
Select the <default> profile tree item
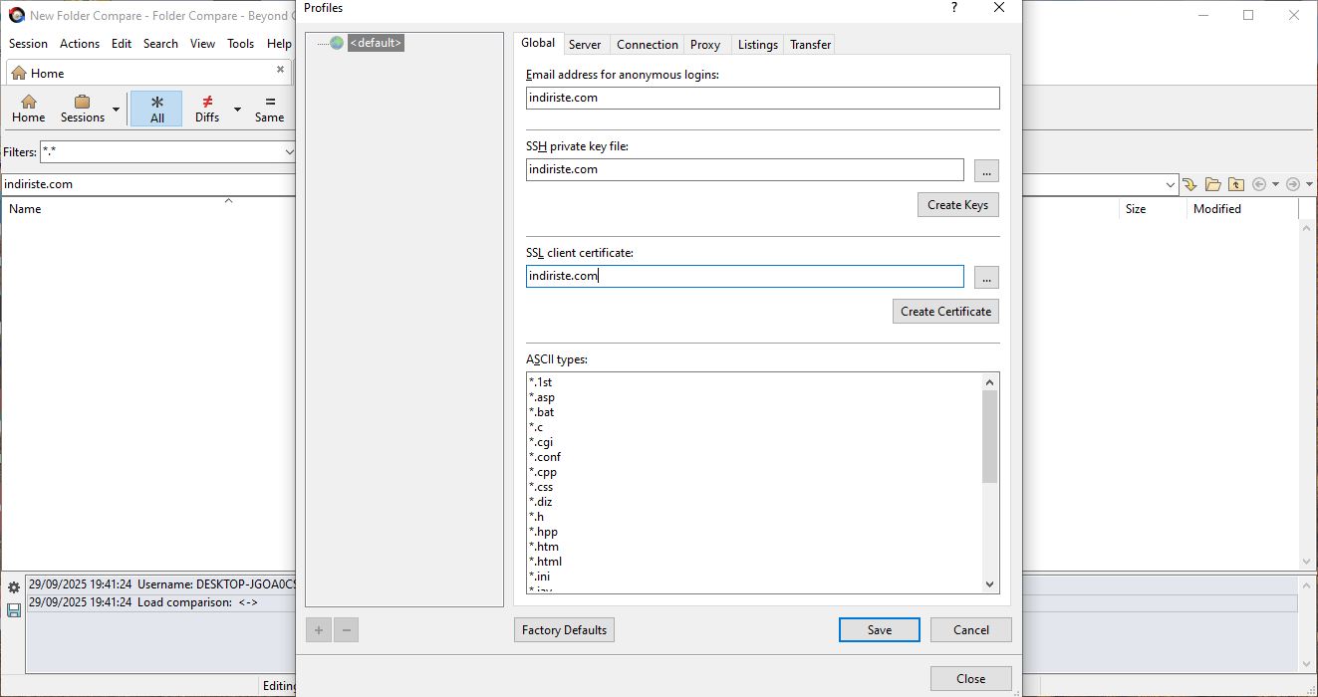(x=376, y=43)
